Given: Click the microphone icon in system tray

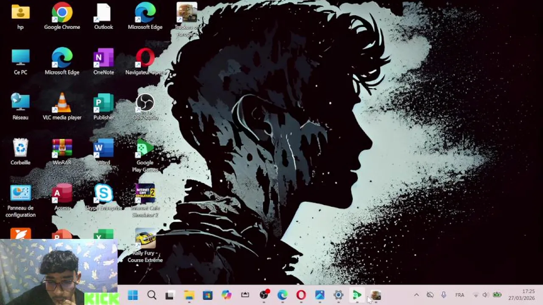Looking at the screenshot, I should pyautogui.click(x=443, y=295).
